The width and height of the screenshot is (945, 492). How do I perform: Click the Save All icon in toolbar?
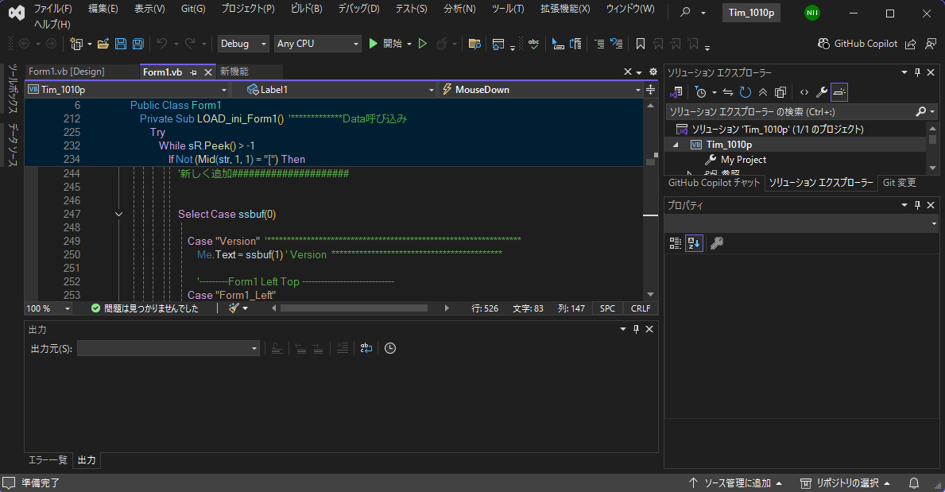138,44
